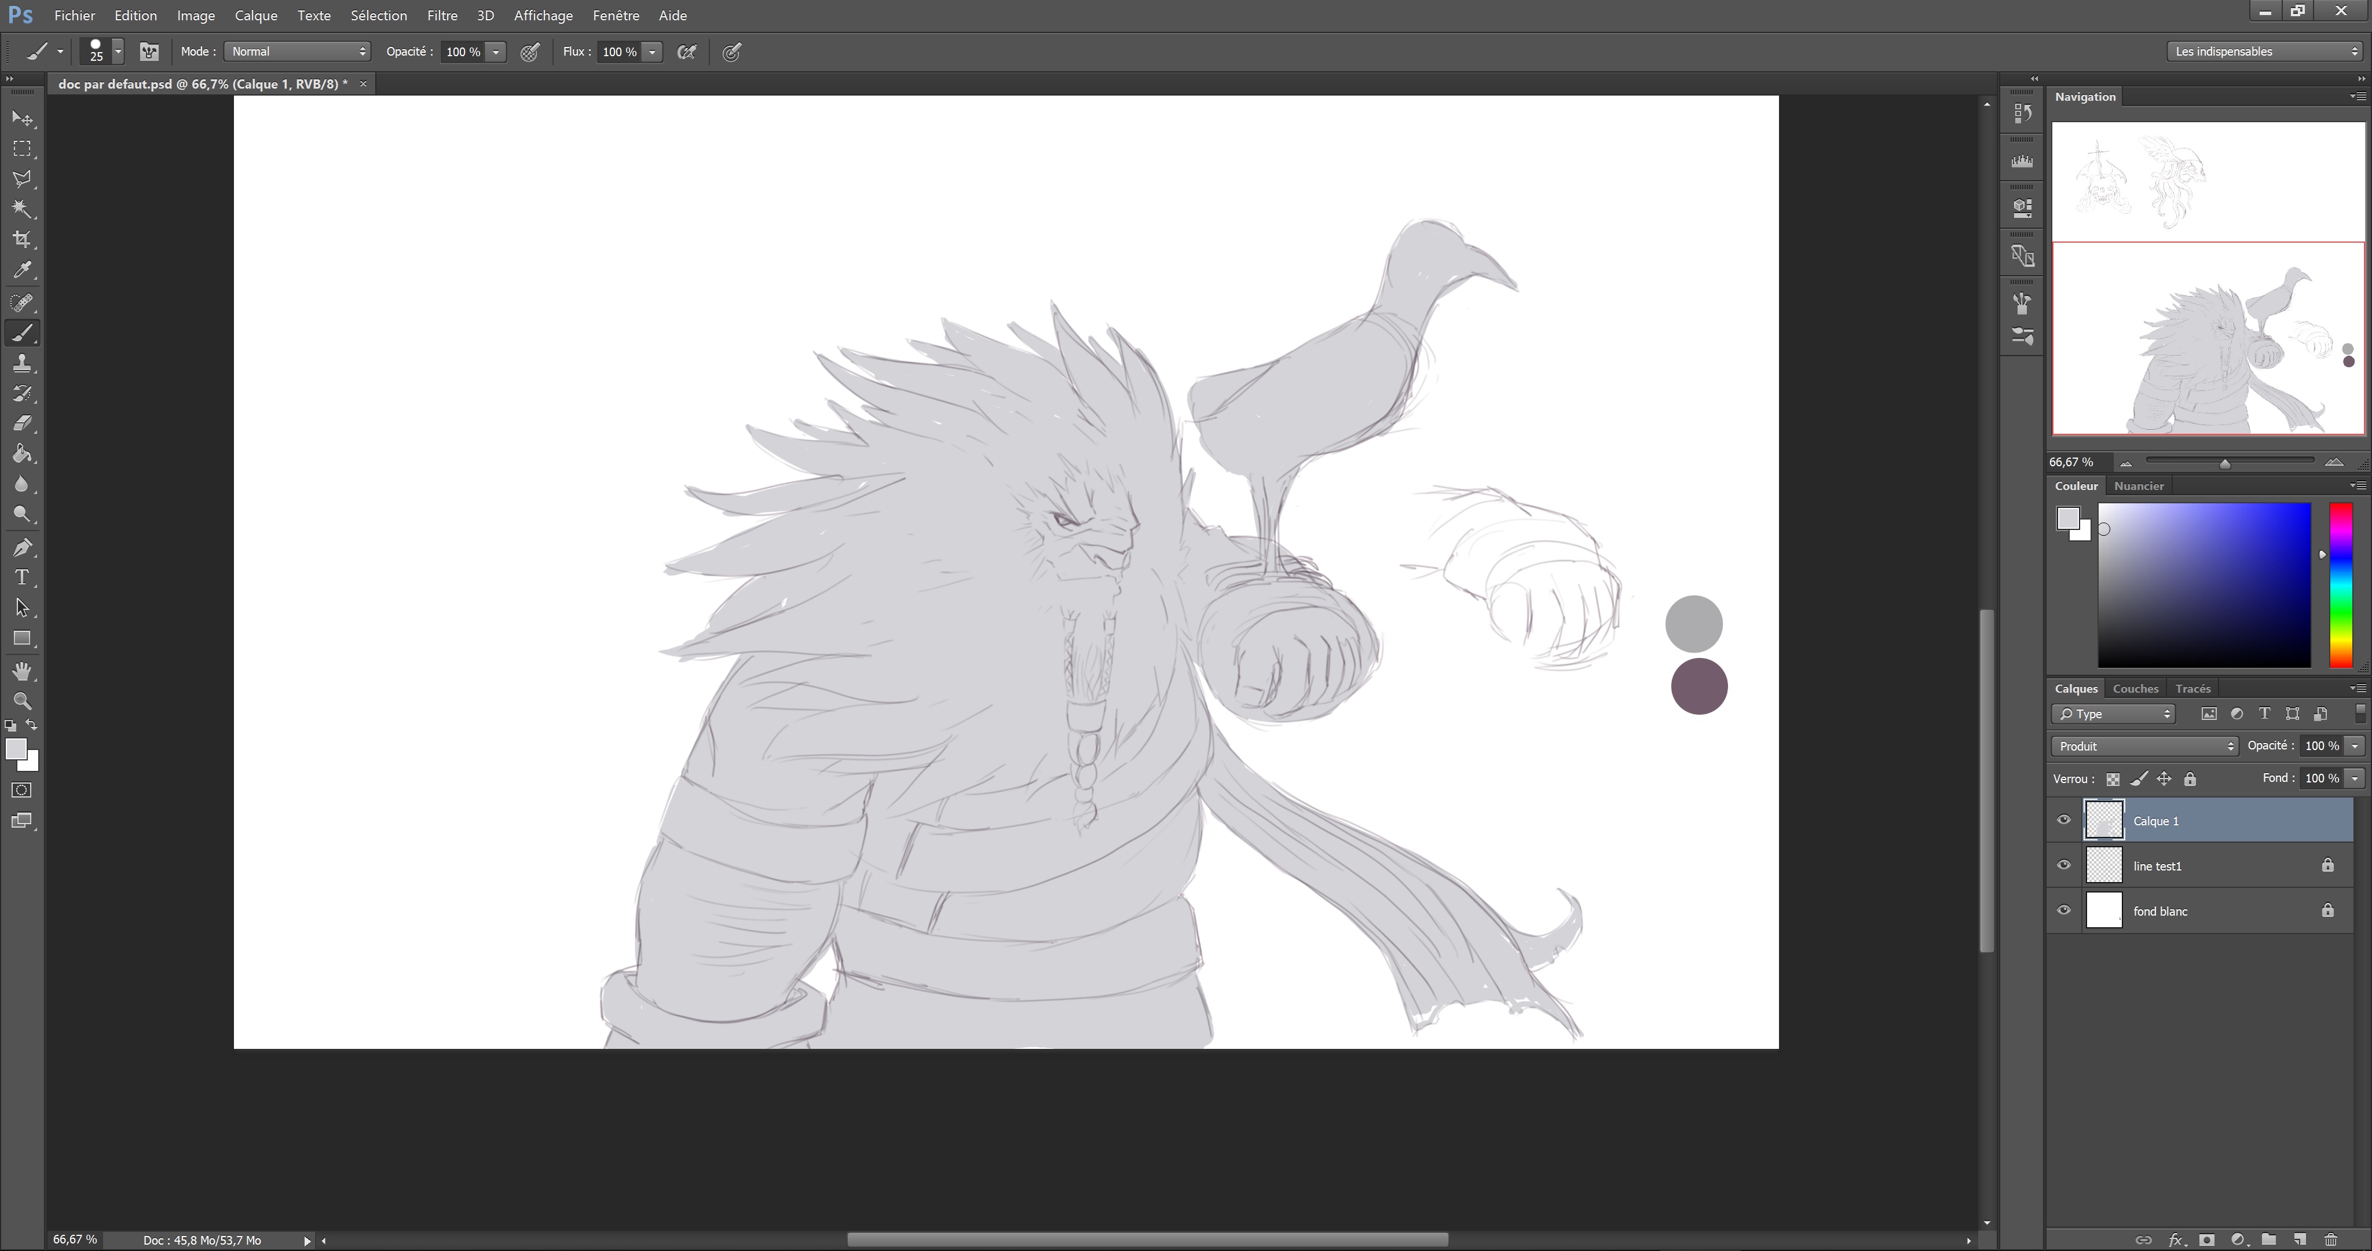The width and height of the screenshot is (2372, 1251).
Task: Hide the Calque 1 layer
Action: (x=2063, y=820)
